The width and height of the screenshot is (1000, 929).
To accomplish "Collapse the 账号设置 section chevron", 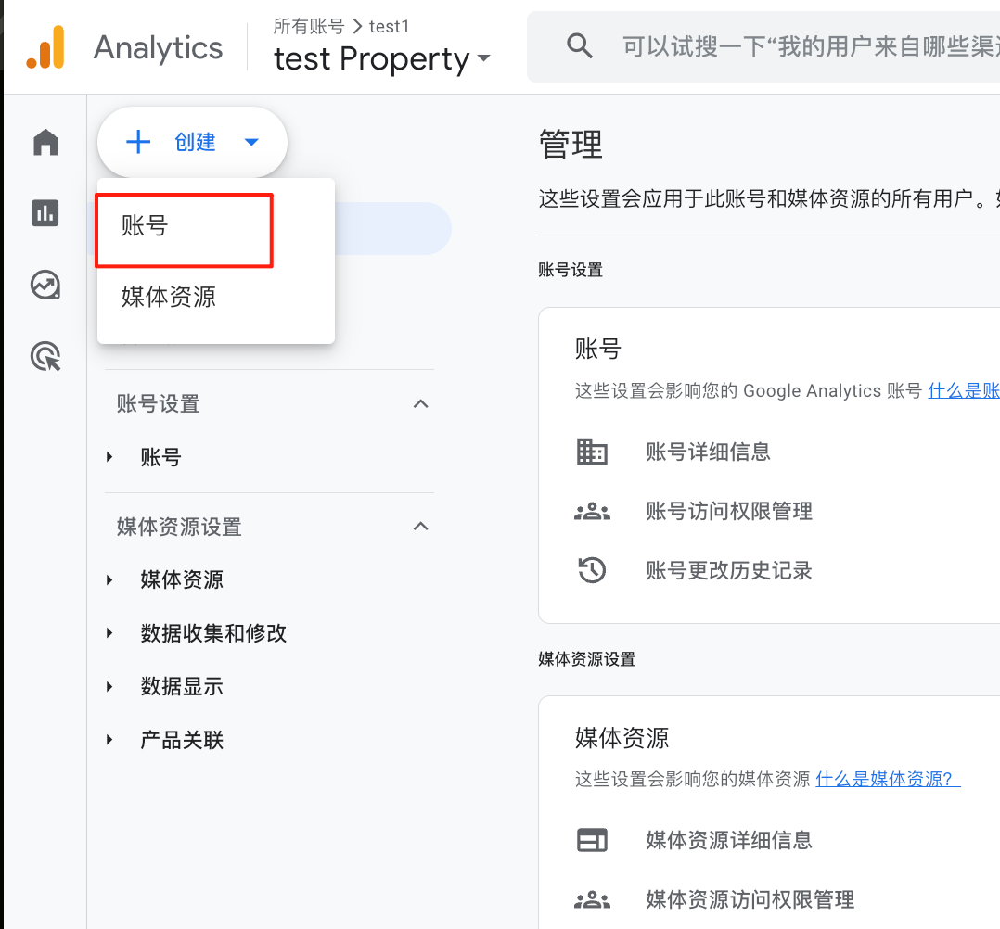I will pos(421,404).
